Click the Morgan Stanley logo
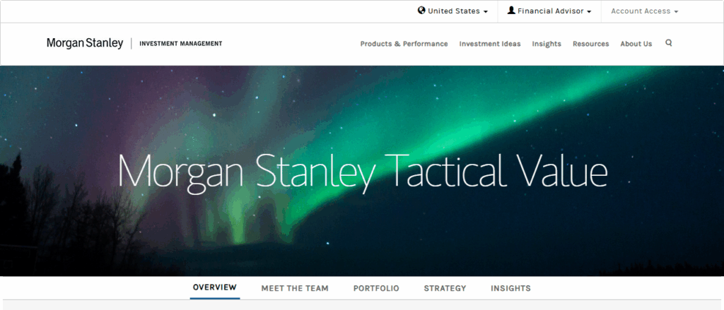 point(85,43)
